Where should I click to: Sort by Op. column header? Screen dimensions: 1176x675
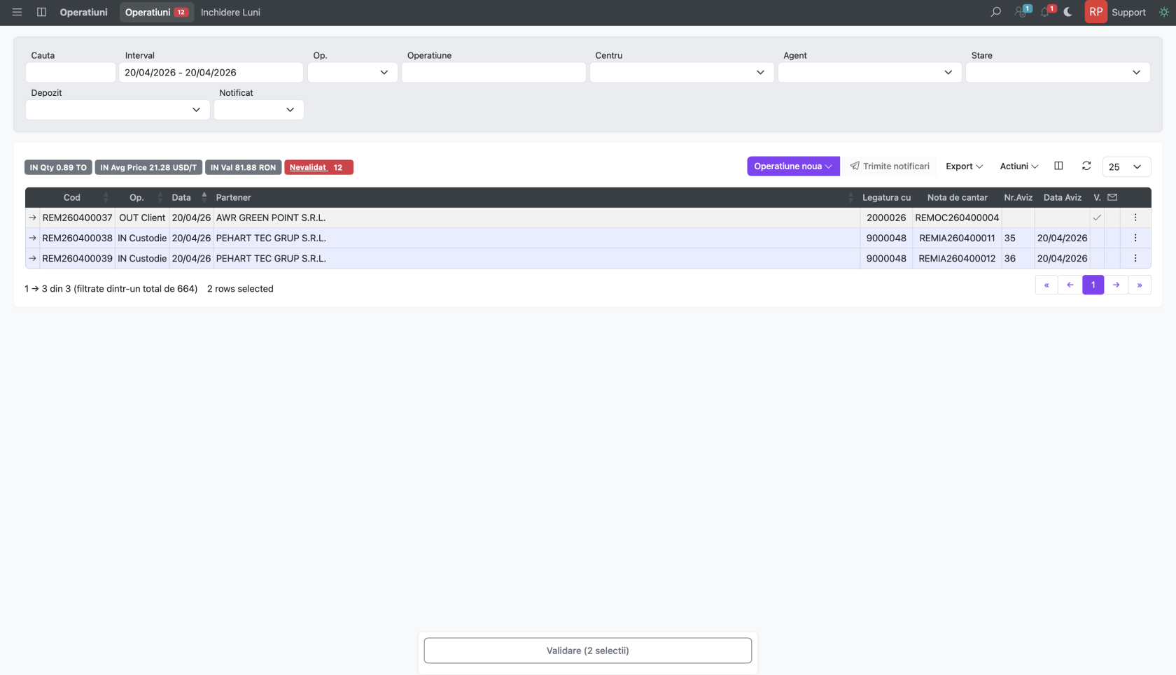pyautogui.click(x=142, y=197)
